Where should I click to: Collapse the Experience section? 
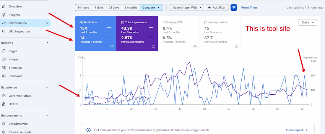(47, 87)
